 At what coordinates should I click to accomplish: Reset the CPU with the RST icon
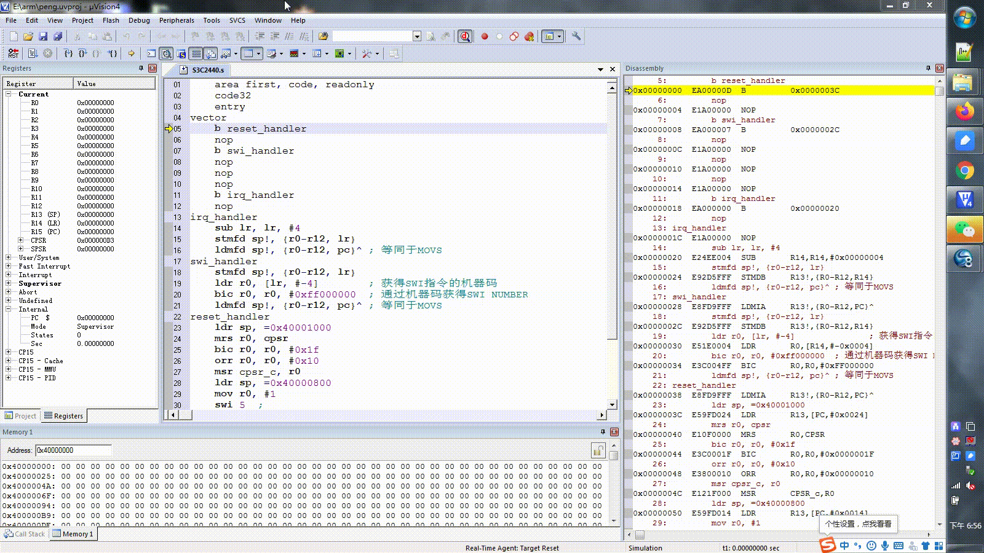[x=14, y=53]
